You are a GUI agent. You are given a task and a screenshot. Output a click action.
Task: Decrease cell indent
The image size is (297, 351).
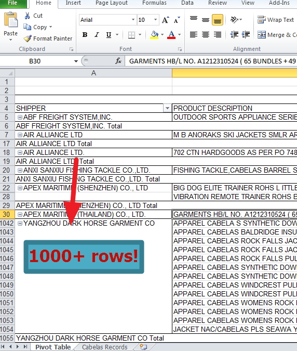point(234,35)
